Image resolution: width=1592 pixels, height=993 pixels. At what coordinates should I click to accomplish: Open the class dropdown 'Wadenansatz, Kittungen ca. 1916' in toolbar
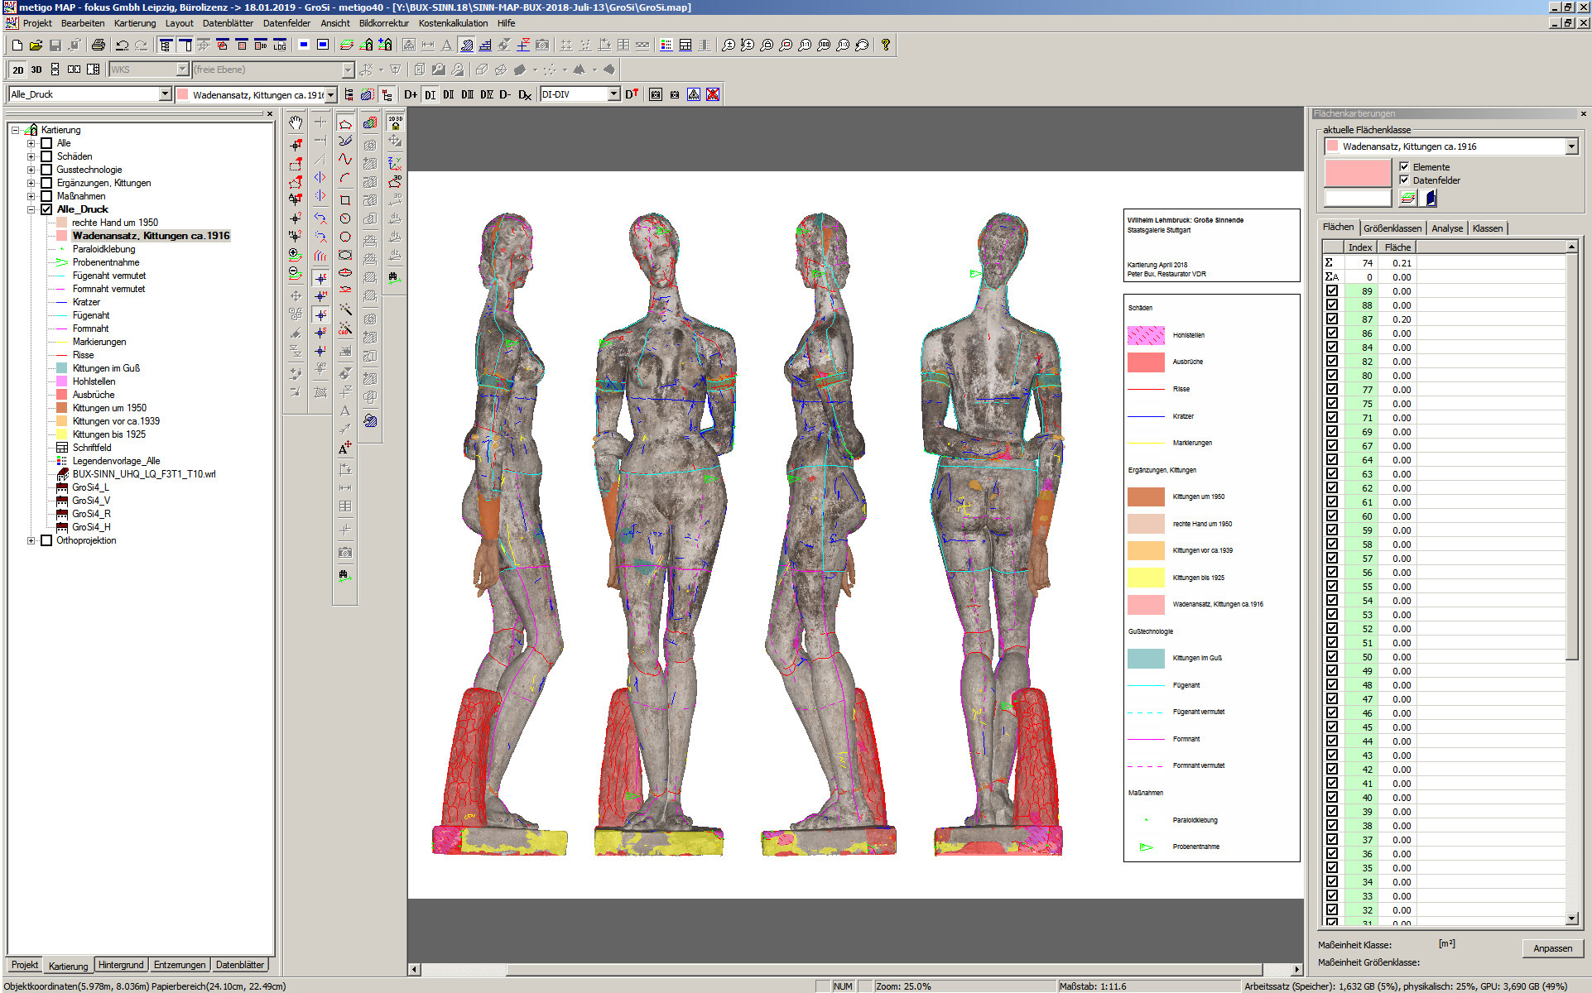(331, 94)
